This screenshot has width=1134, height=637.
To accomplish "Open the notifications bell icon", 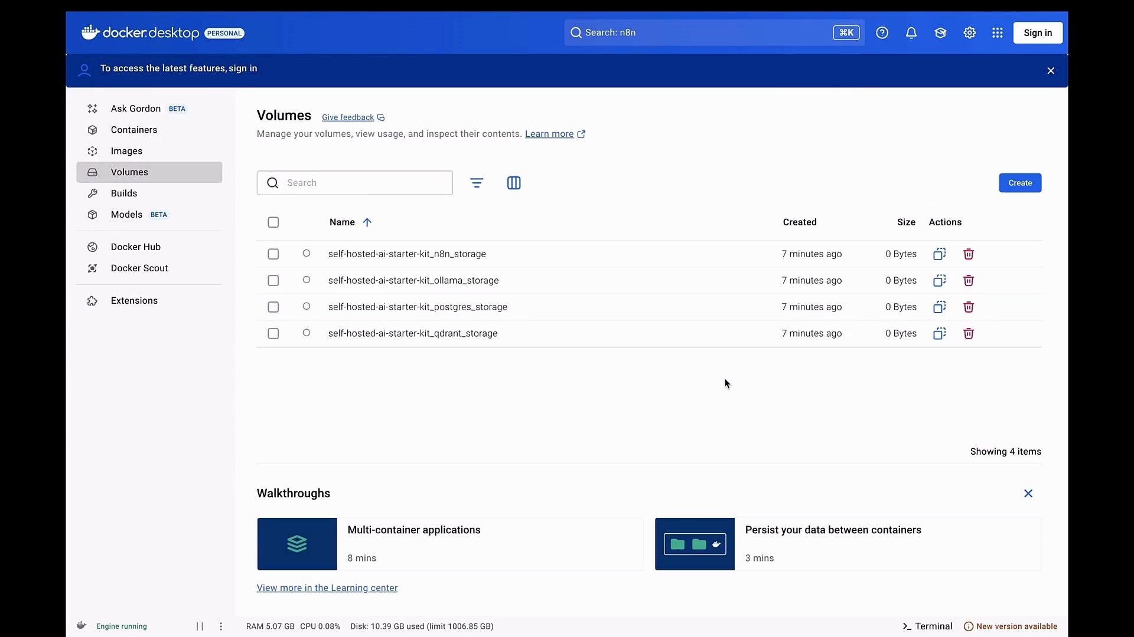I will (x=911, y=33).
